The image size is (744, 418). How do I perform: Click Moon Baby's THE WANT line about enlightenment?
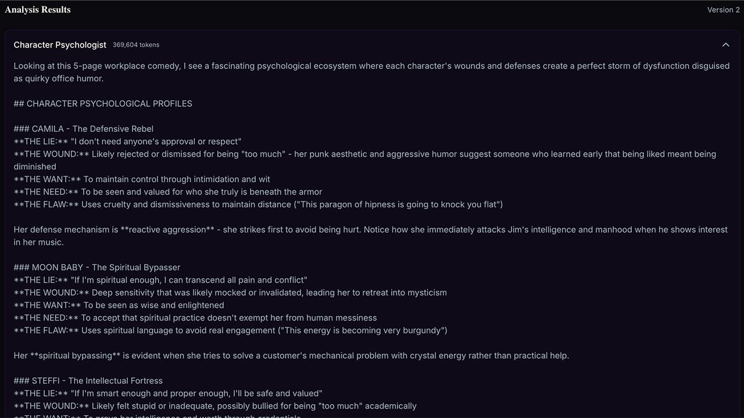[x=119, y=305]
